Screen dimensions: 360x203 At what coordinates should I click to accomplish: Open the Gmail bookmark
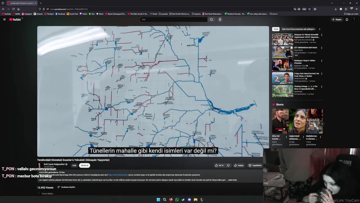click(154, 14)
